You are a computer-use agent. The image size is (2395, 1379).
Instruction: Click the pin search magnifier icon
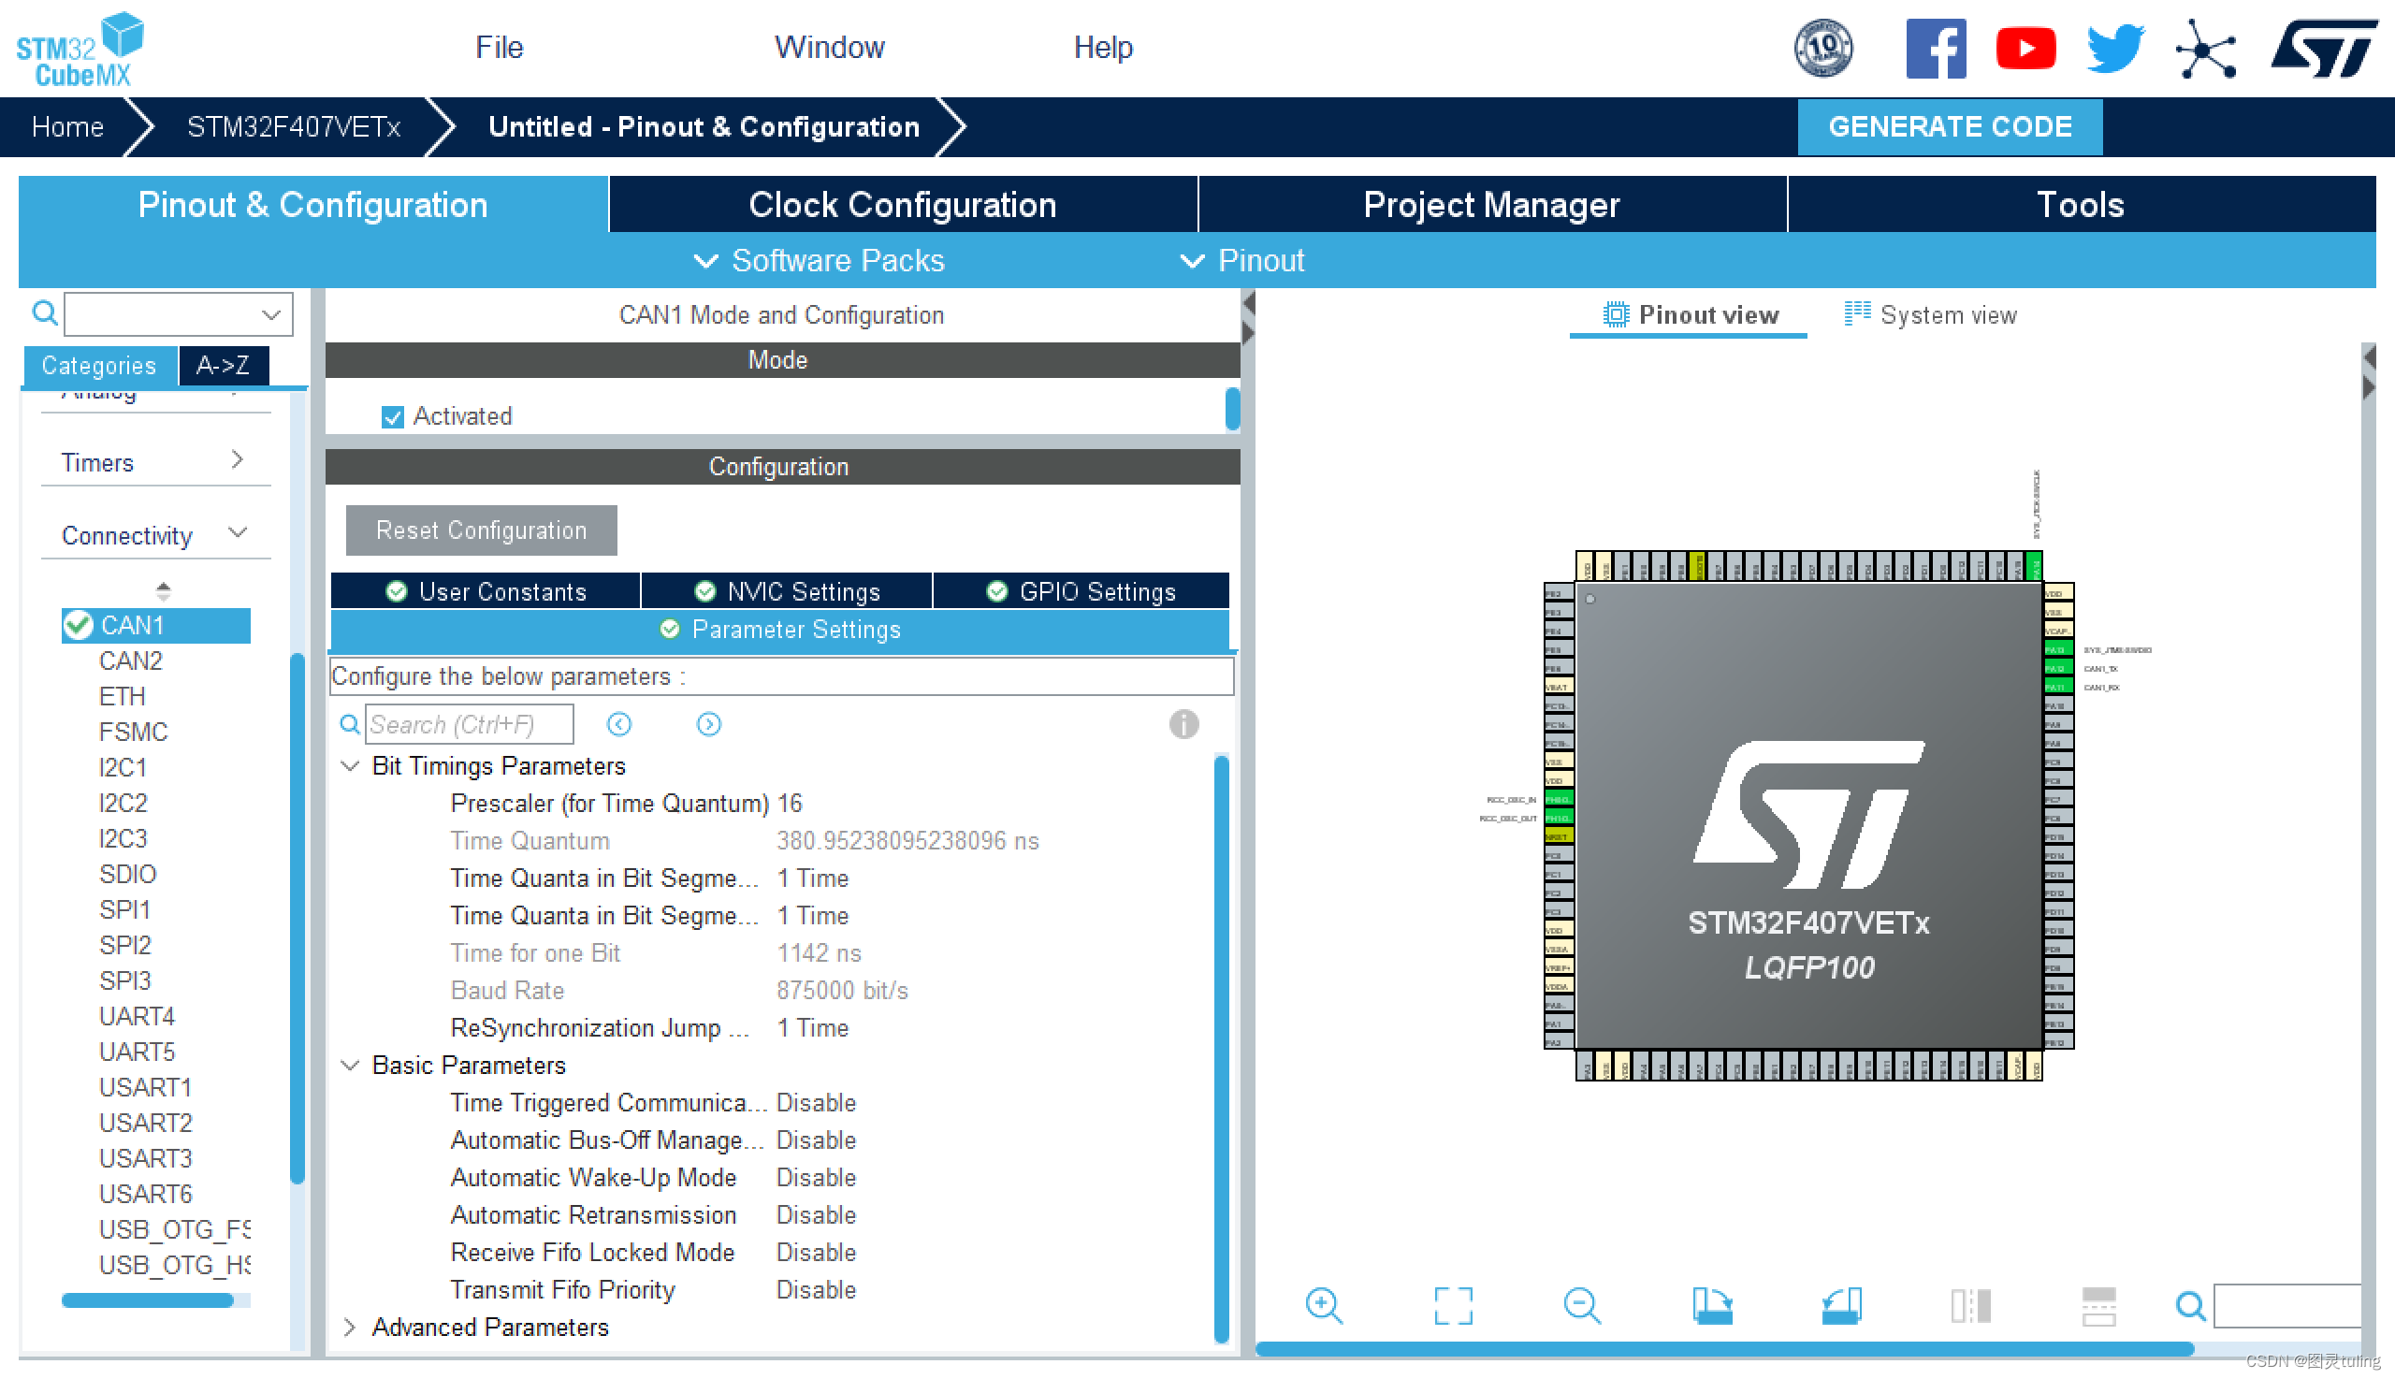click(x=2189, y=1307)
